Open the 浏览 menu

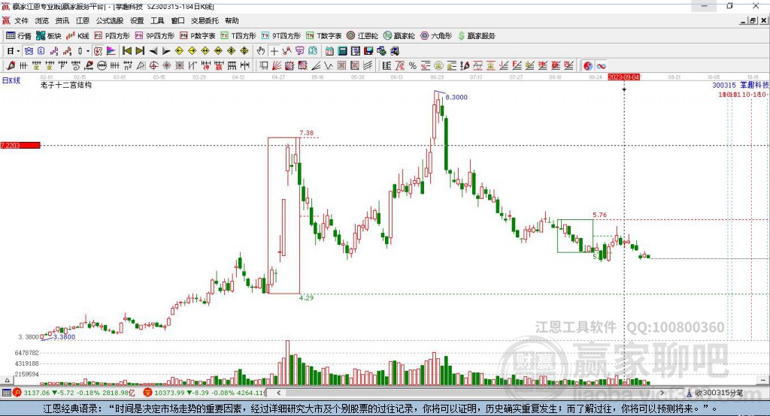pos(42,20)
